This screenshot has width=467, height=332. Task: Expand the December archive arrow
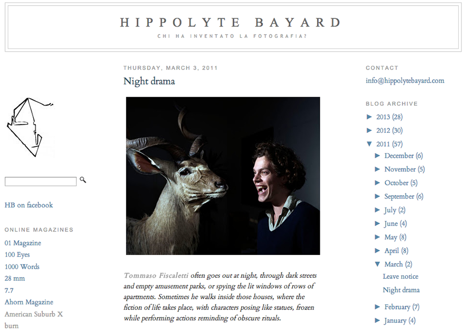pyautogui.click(x=378, y=155)
